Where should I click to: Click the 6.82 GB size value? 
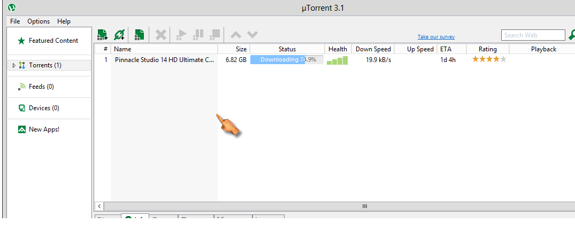click(x=236, y=60)
